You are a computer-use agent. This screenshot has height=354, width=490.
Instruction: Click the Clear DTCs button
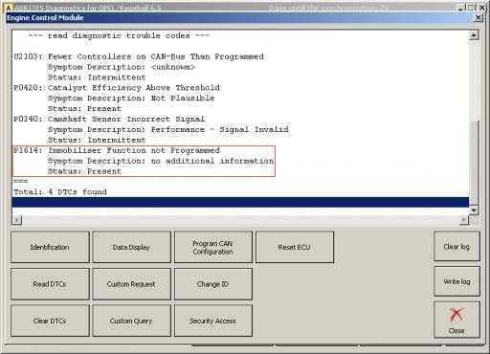(50, 321)
